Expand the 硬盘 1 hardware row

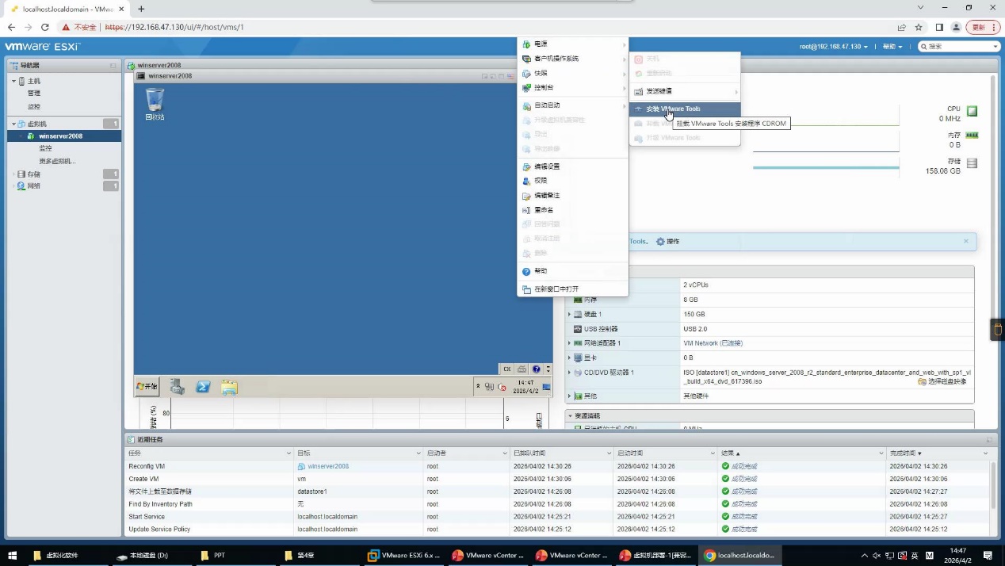point(569,315)
